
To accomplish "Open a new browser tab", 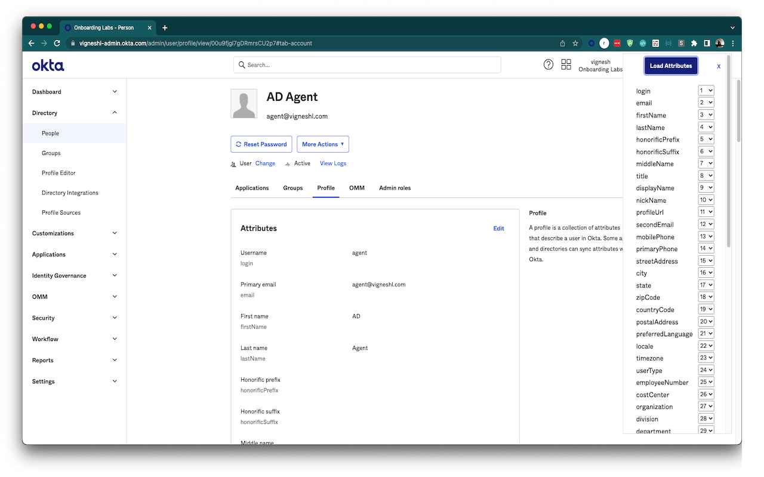I will point(165,27).
